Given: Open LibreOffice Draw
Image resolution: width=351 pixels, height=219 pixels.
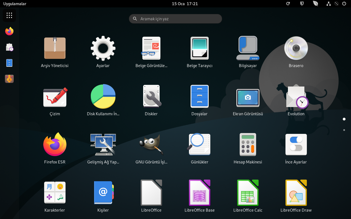Looking at the screenshot, I should (296, 193).
